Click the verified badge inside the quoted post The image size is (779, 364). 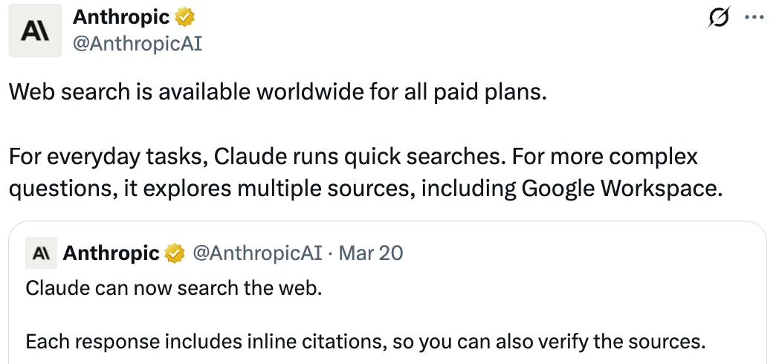175,253
